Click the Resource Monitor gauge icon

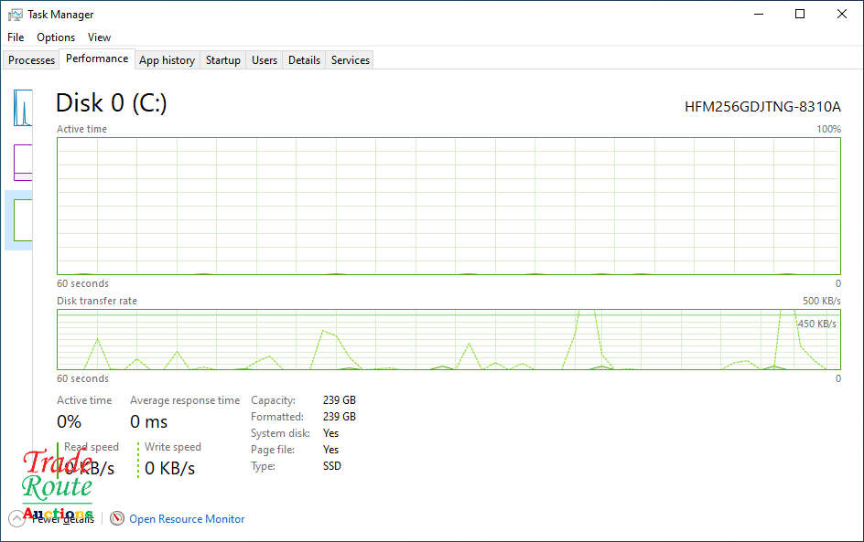coord(117,519)
